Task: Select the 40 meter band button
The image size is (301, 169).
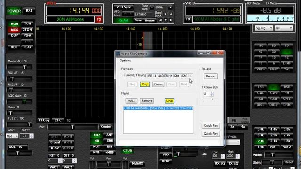Action: point(261,52)
